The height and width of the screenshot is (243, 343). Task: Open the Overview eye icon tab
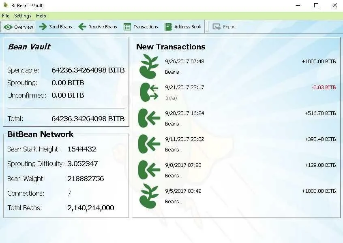click(x=8, y=27)
